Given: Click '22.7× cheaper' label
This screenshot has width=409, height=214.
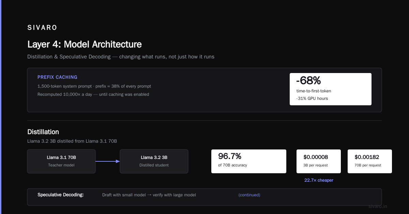Looking at the screenshot, I should (319, 180).
